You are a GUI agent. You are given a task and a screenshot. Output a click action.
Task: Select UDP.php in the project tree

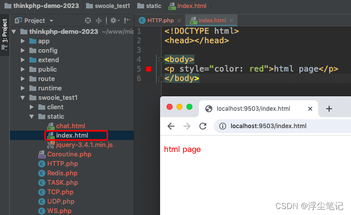tap(56, 202)
